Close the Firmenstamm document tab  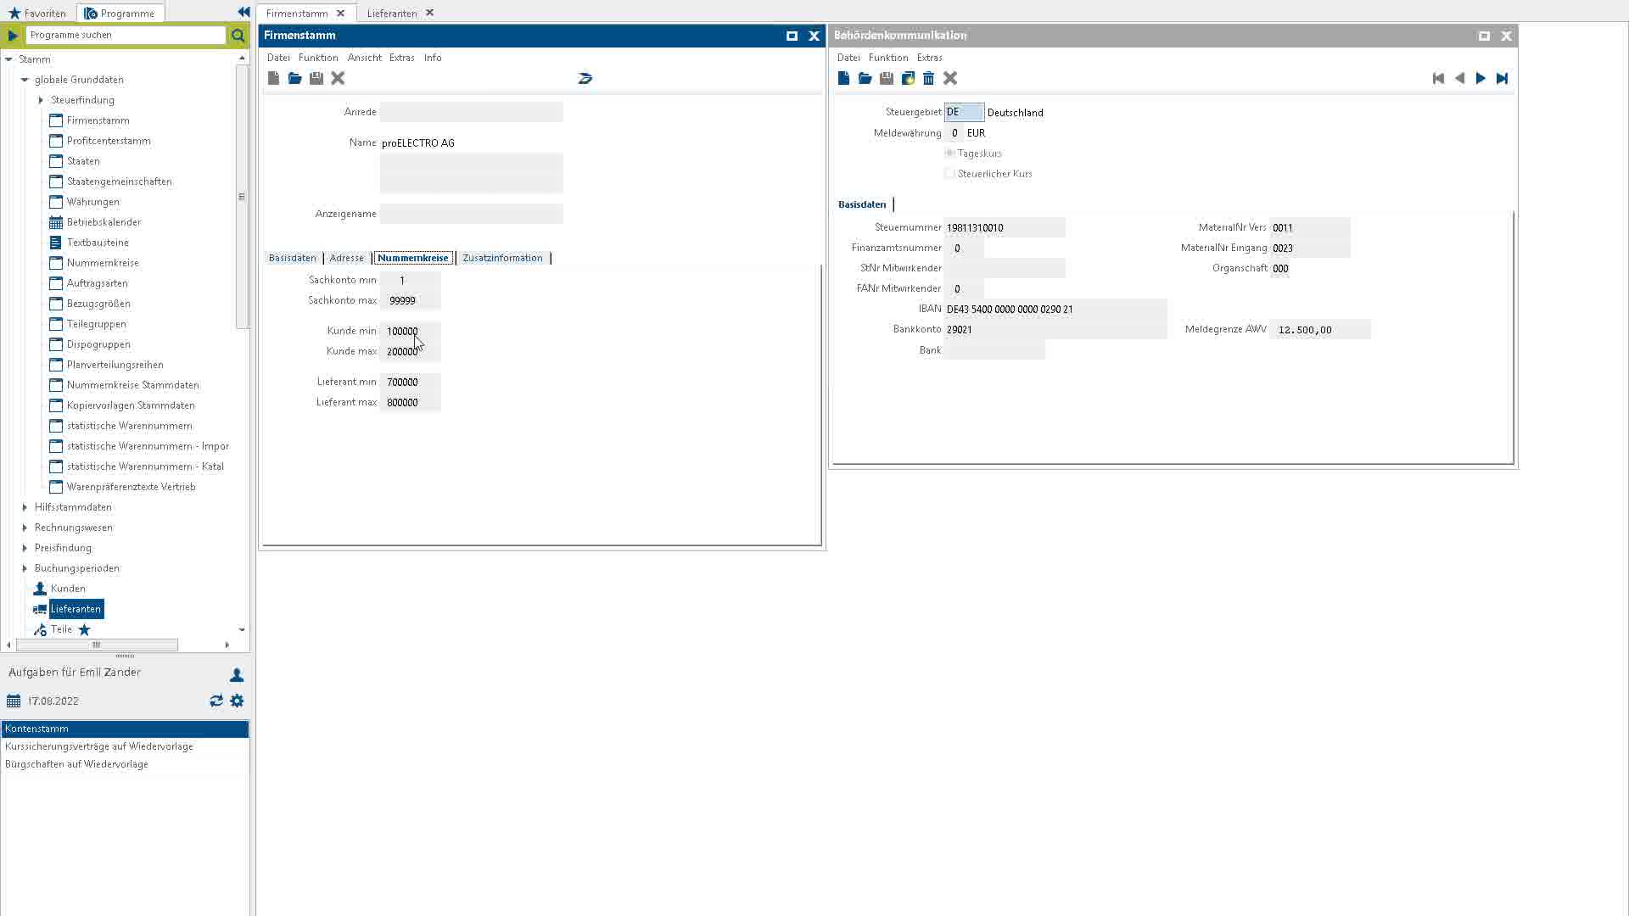click(x=340, y=13)
